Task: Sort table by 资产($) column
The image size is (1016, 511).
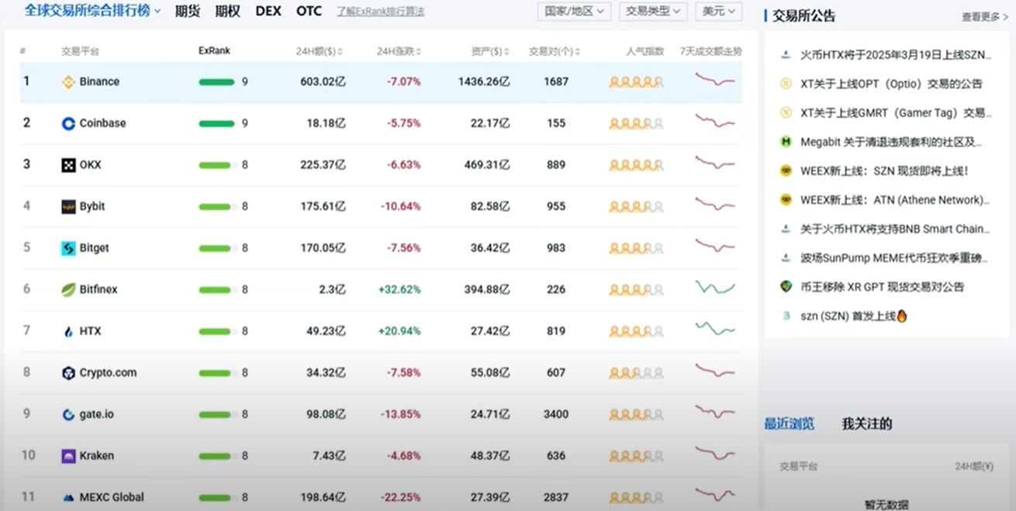Action: (x=490, y=52)
